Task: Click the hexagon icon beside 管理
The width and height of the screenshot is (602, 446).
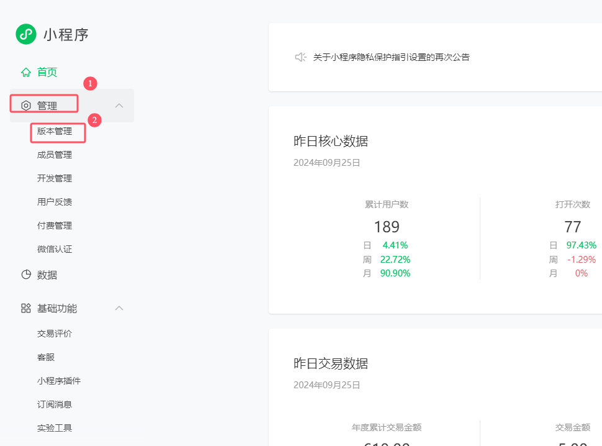Action: tap(26, 106)
